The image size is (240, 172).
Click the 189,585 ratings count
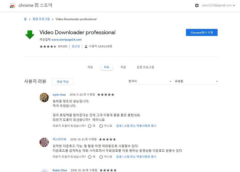(63, 46)
